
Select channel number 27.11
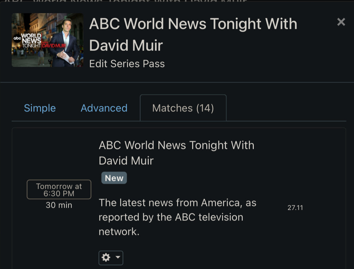pos(295,208)
